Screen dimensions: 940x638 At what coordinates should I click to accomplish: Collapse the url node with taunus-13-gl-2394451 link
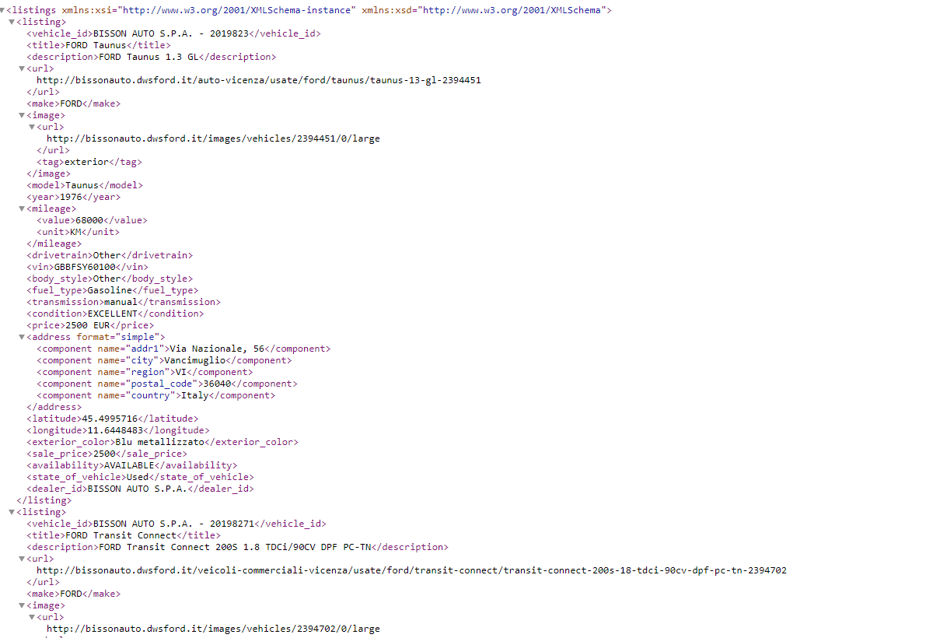pyautogui.click(x=21, y=68)
